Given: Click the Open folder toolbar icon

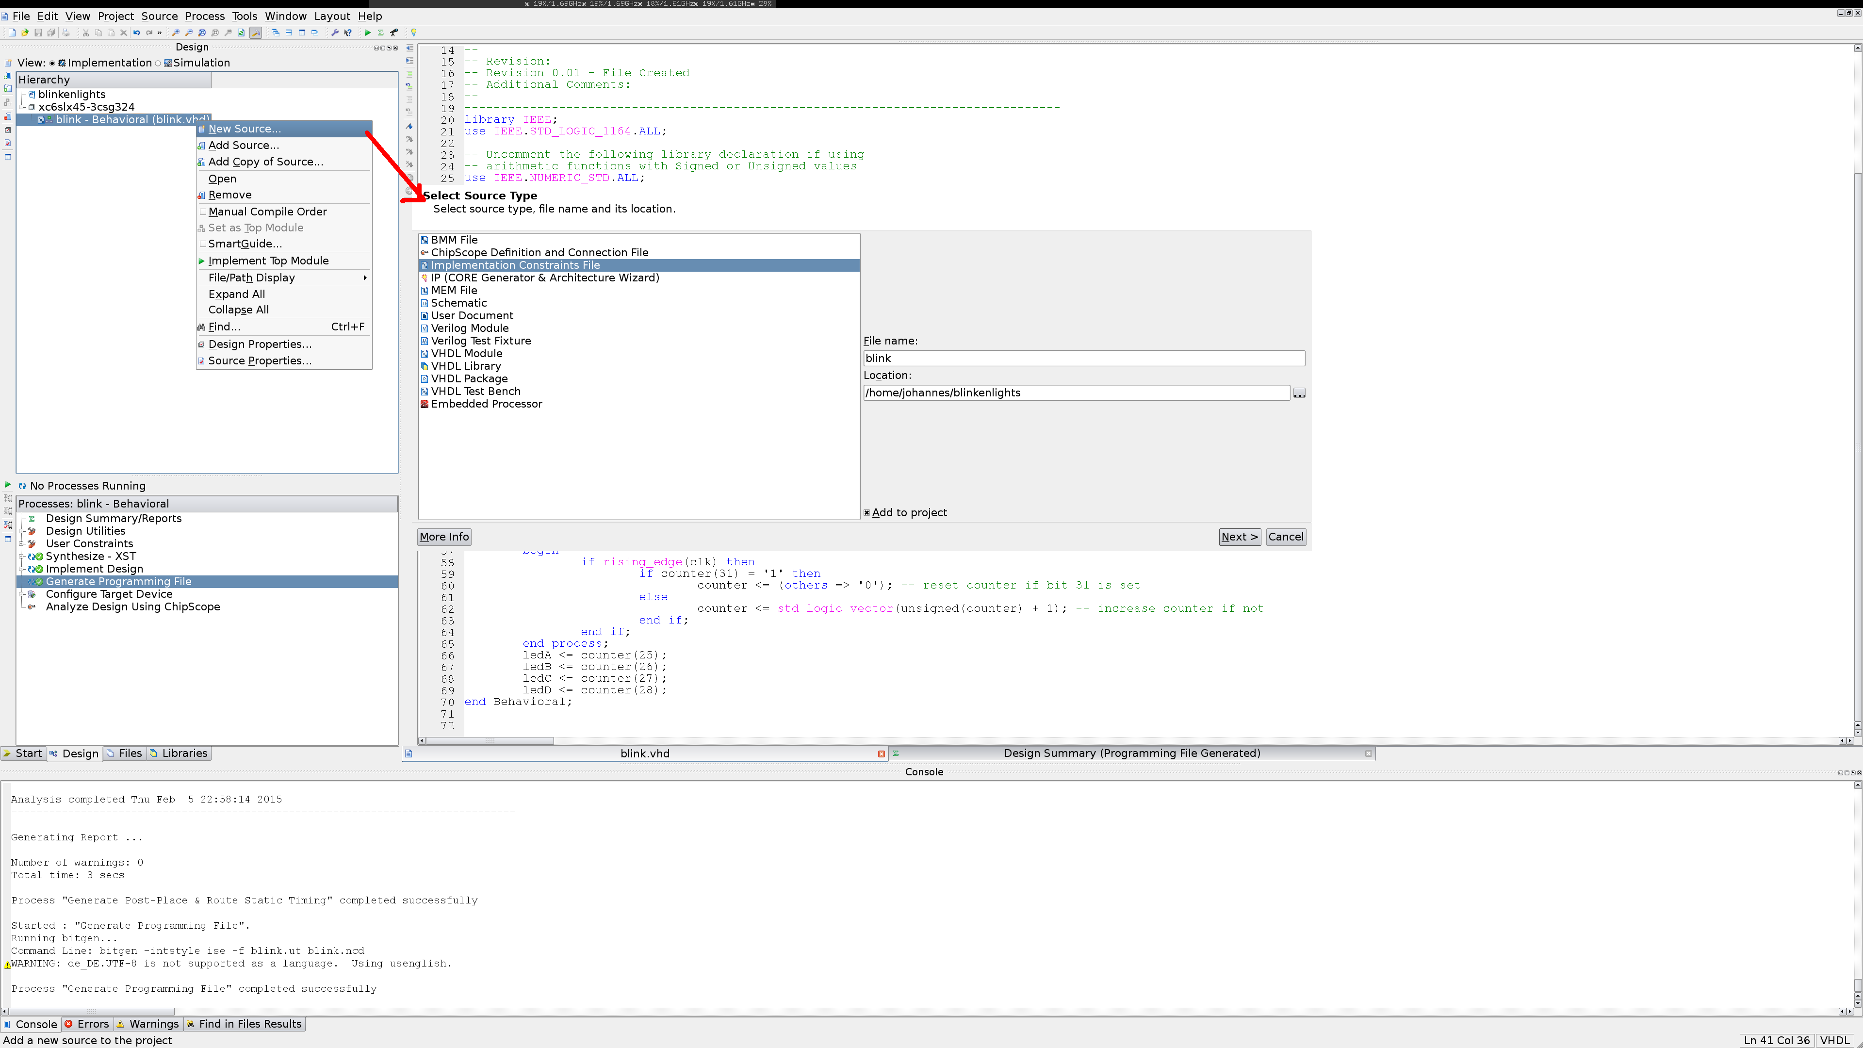Looking at the screenshot, I should click(x=25, y=33).
